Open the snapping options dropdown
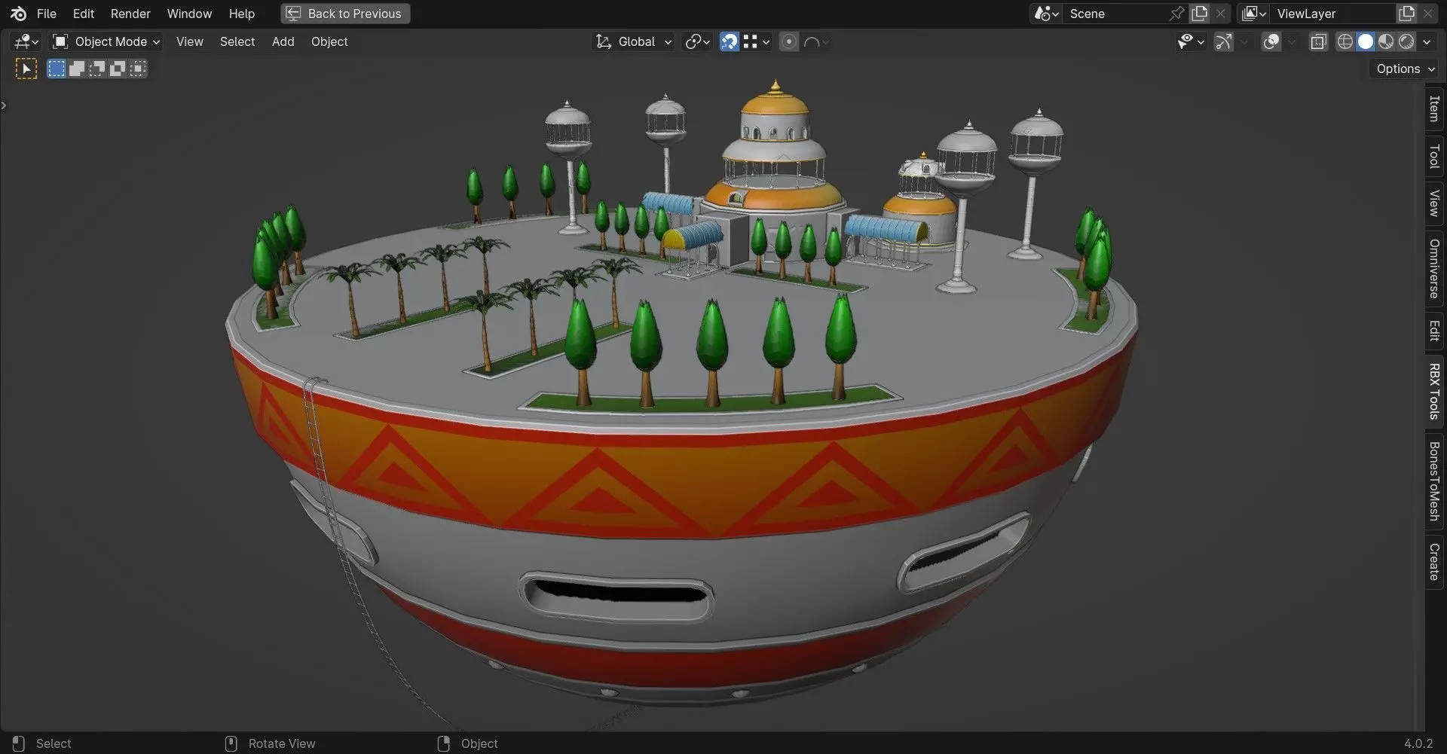The height and width of the screenshot is (754, 1447). [x=756, y=41]
